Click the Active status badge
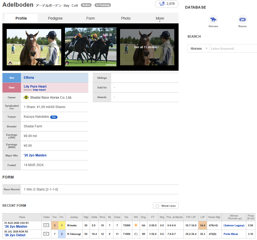This screenshot has width=257, height=240. pos(86,5)
